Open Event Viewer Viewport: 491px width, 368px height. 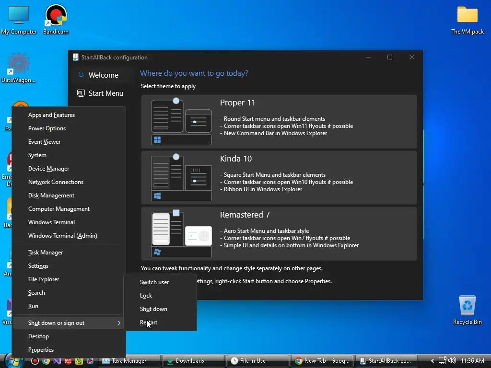pyautogui.click(x=69, y=142)
